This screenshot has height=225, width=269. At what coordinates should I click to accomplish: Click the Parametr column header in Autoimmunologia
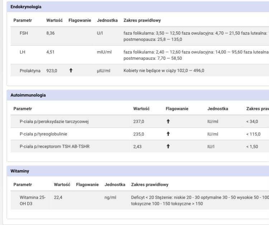[23, 109]
